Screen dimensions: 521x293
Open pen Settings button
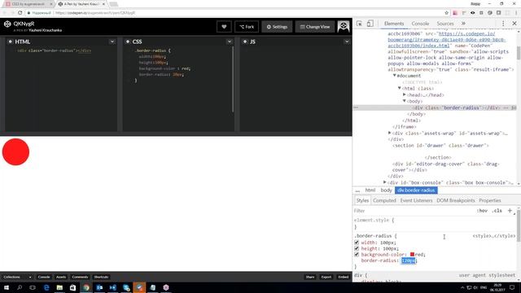point(277,27)
